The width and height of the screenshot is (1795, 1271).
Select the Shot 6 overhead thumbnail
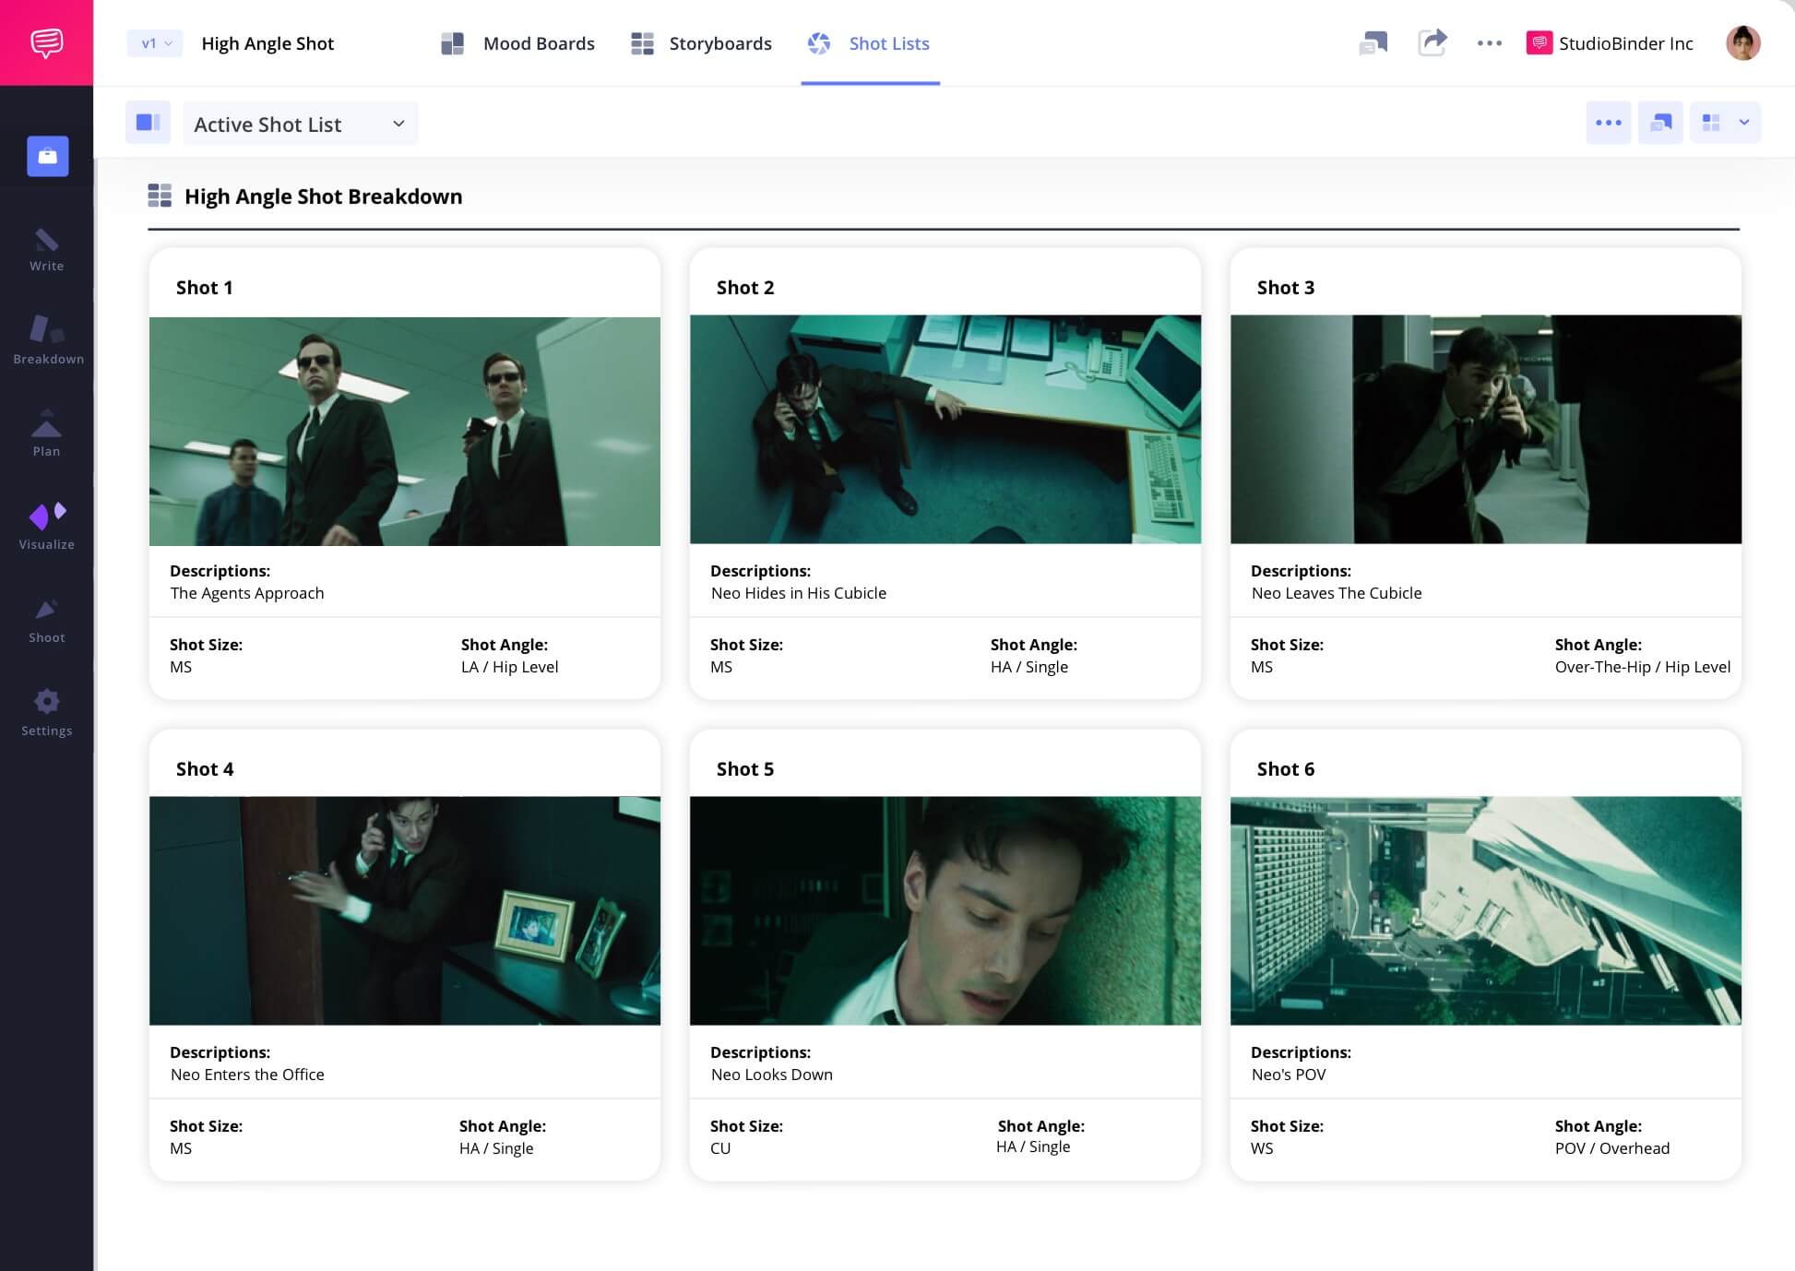(x=1485, y=910)
